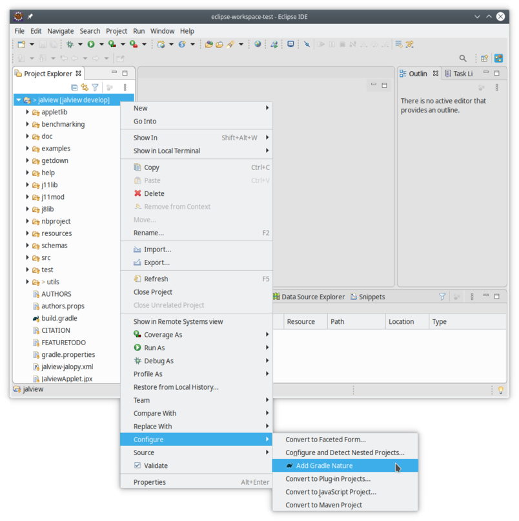Toggle the Validate checkbox in context menu

pos(137,465)
